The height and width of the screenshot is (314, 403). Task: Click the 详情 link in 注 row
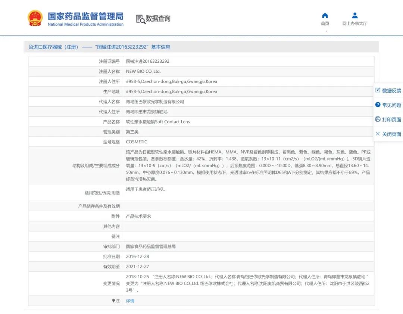130,301
